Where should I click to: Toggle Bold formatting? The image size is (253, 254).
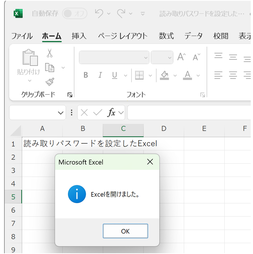[86, 75]
